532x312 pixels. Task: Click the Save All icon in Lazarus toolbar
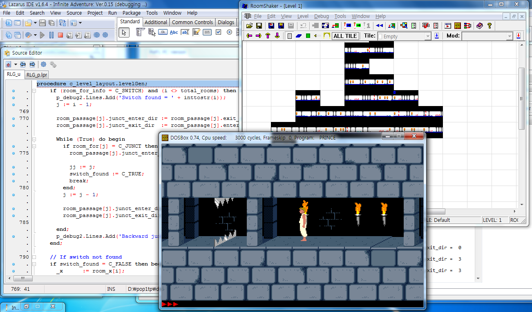click(51, 23)
